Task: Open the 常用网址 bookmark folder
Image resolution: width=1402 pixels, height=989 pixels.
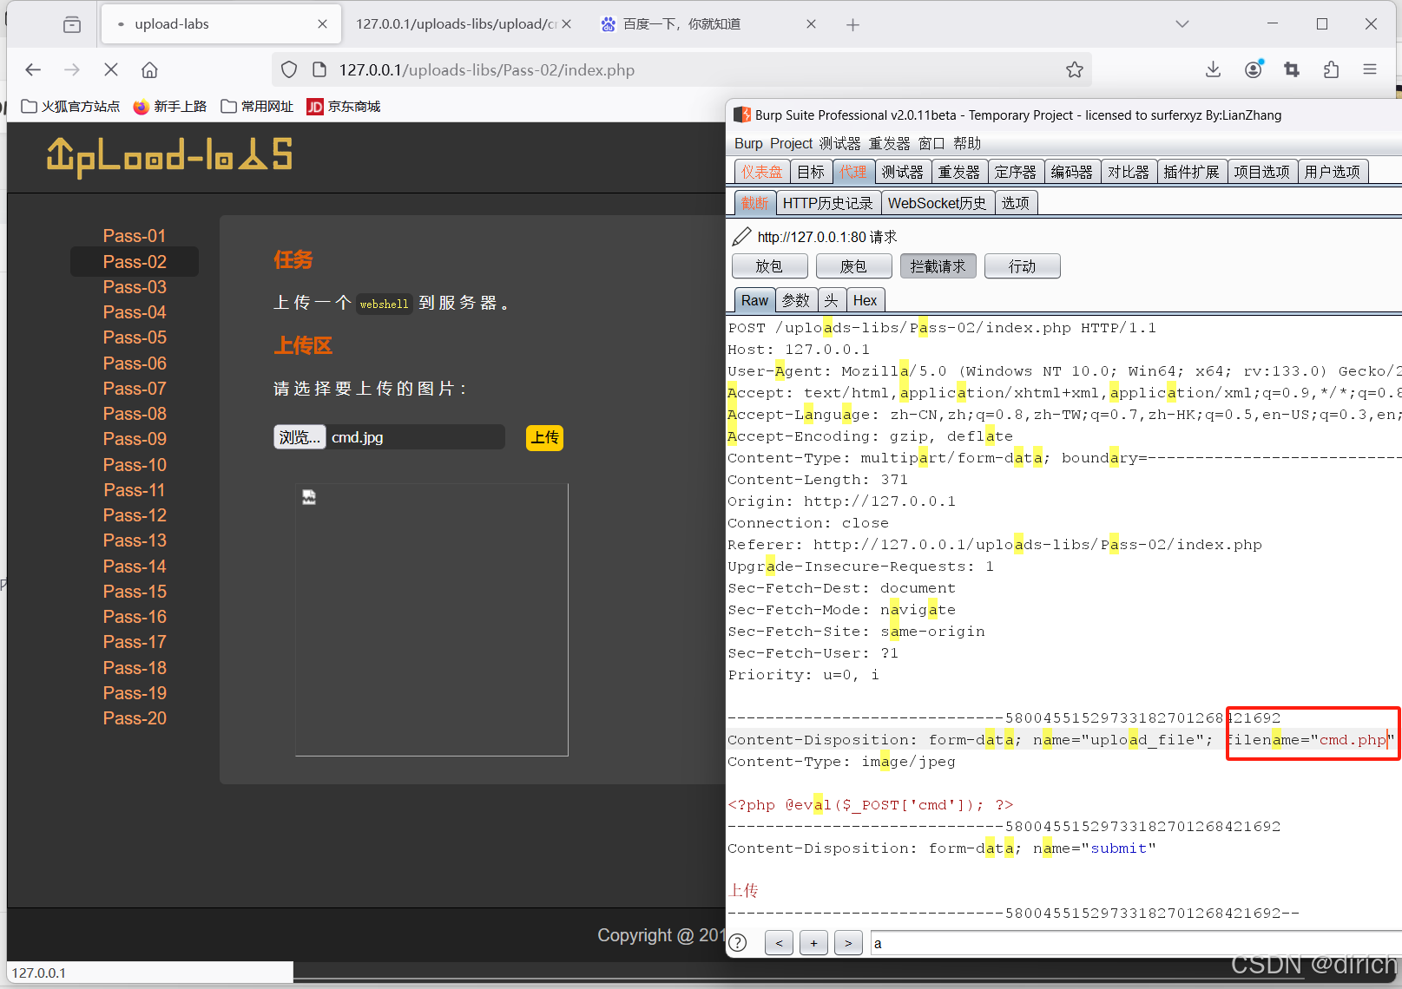Action: tap(258, 106)
